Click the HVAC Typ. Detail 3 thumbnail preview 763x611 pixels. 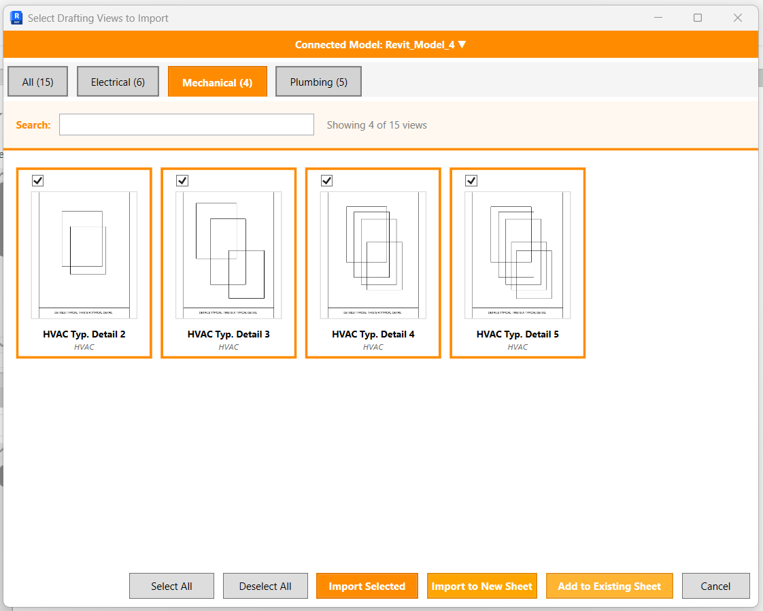pyautogui.click(x=228, y=254)
